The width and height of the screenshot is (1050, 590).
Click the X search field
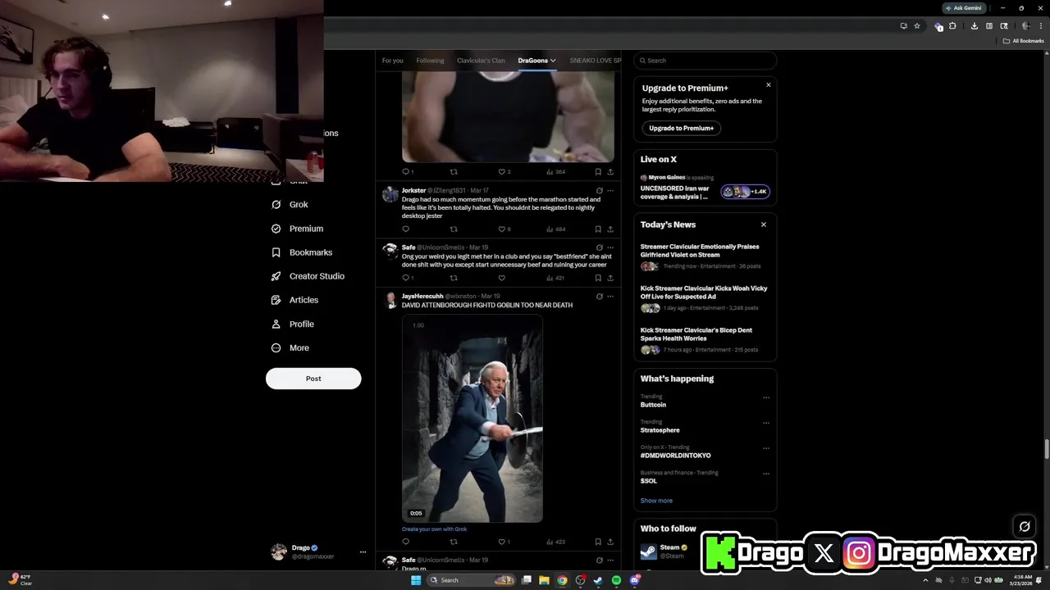tap(705, 61)
